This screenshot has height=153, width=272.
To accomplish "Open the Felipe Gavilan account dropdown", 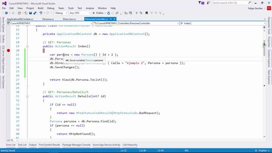I will [257, 8].
